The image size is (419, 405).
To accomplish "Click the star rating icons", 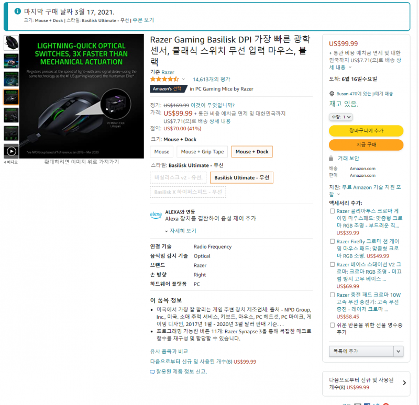I will (164, 79).
